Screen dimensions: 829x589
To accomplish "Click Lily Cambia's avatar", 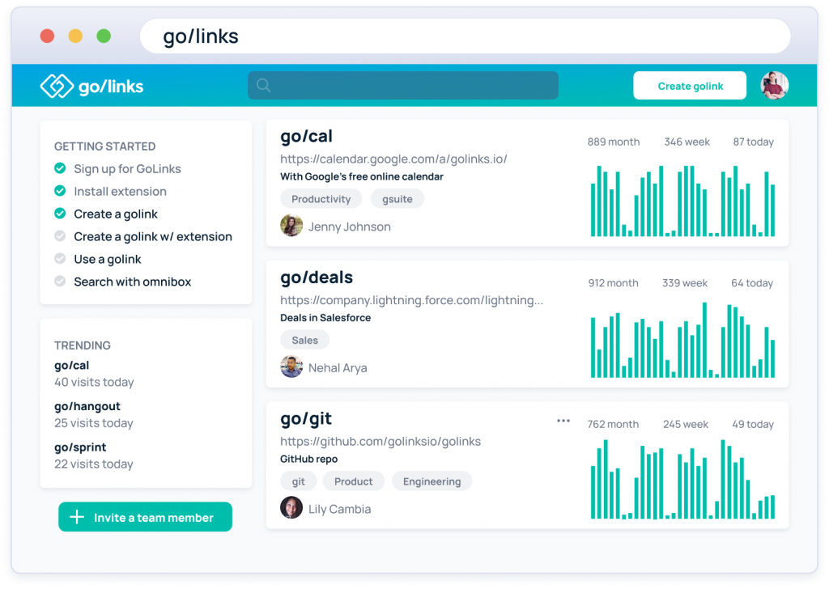I will coord(291,507).
